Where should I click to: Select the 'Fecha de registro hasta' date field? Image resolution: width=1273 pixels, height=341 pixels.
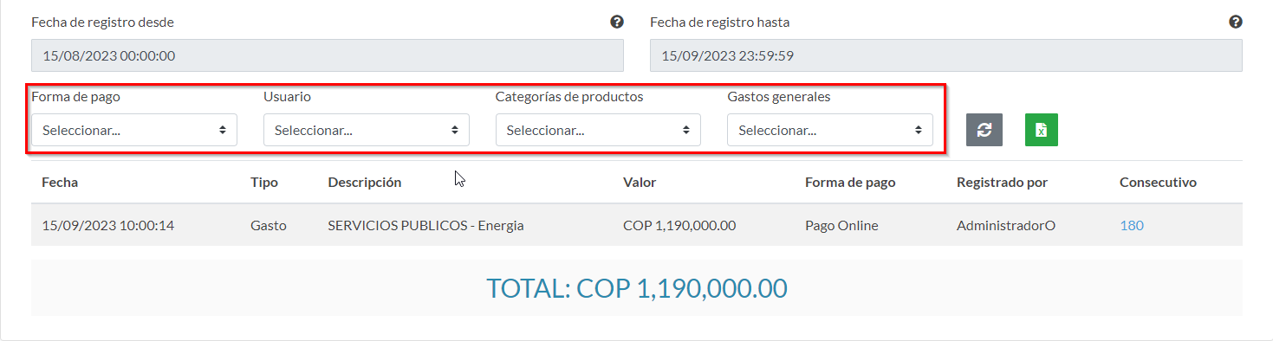pos(946,55)
